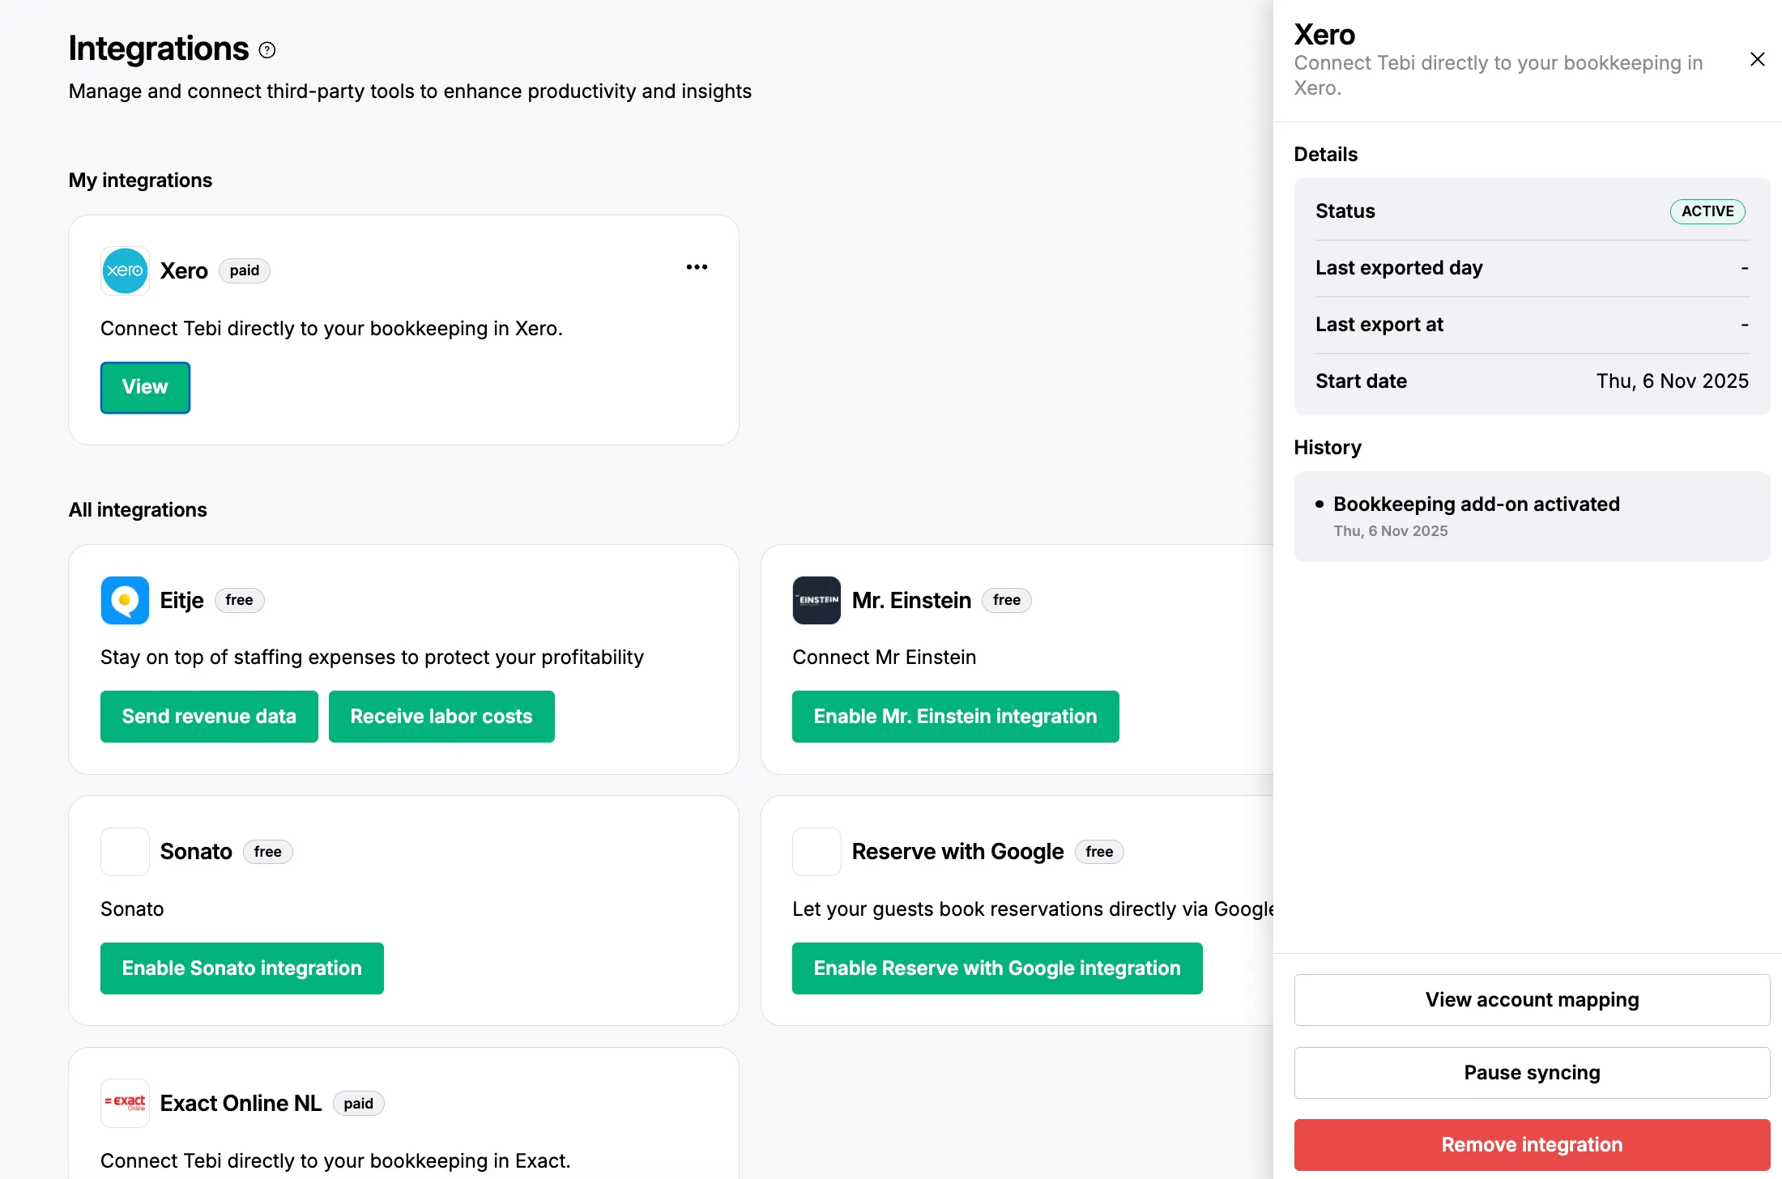
Task: Click the Mr. Einstein logo icon
Action: click(816, 600)
